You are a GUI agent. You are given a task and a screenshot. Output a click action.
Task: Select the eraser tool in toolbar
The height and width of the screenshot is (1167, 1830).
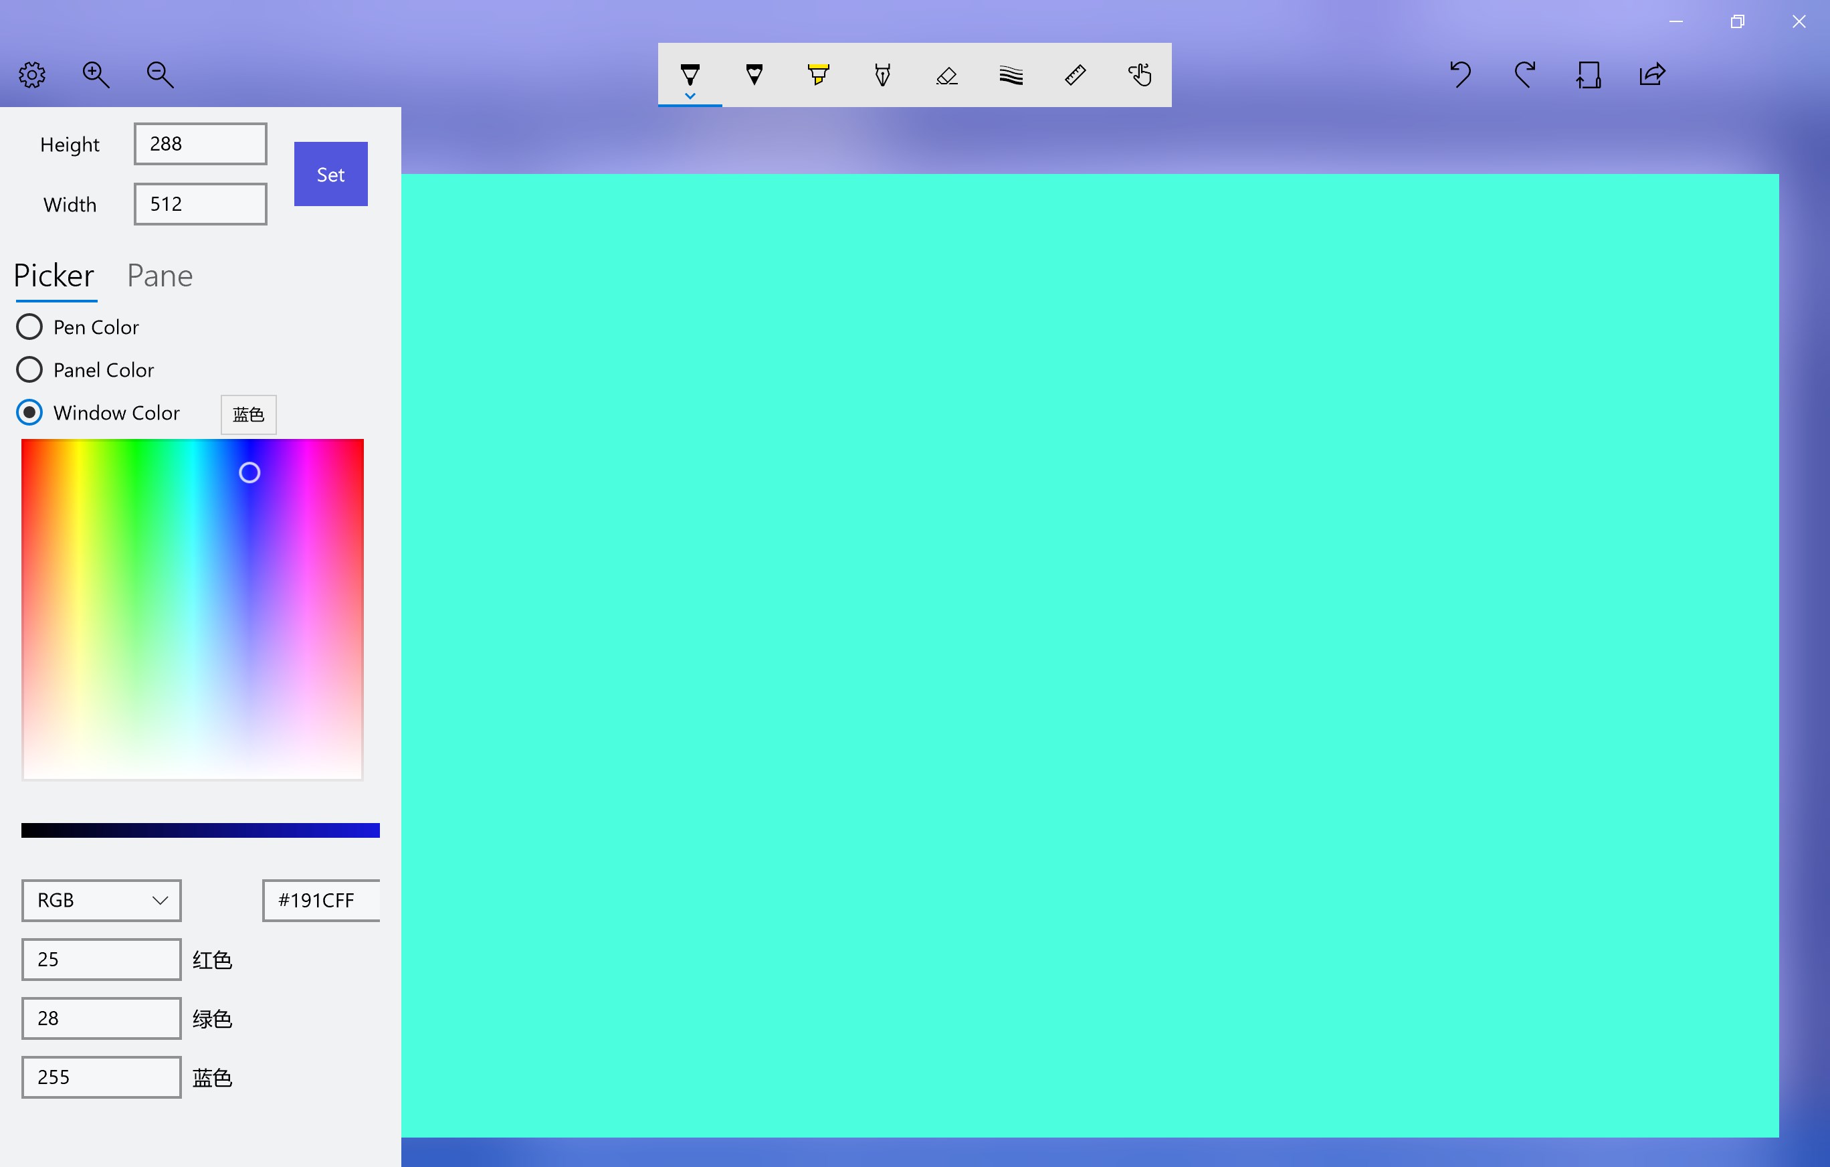[947, 75]
